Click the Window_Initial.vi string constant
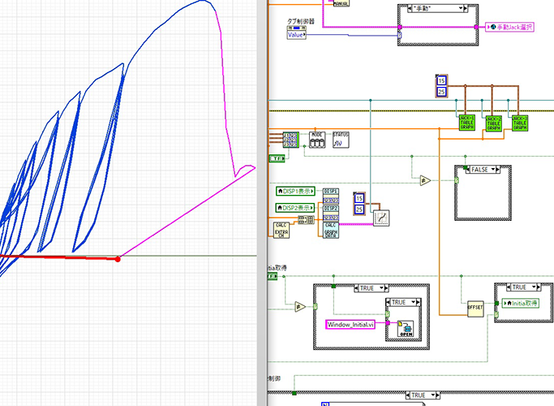Screen dimensions: 554x406 (x=350, y=324)
